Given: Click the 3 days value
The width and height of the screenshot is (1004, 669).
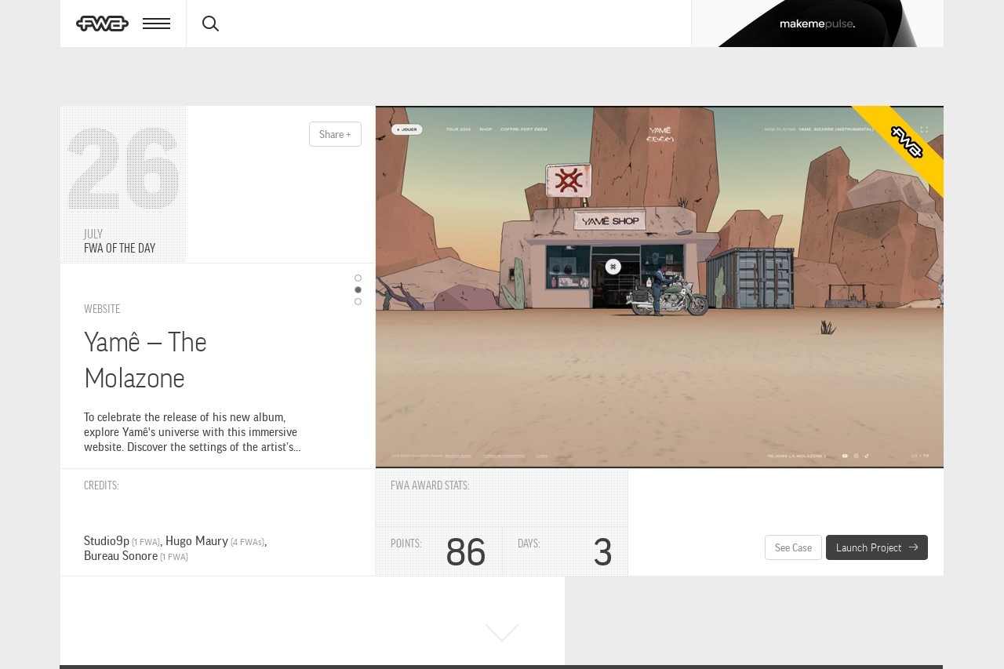Looking at the screenshot, I should pos(602,552).
